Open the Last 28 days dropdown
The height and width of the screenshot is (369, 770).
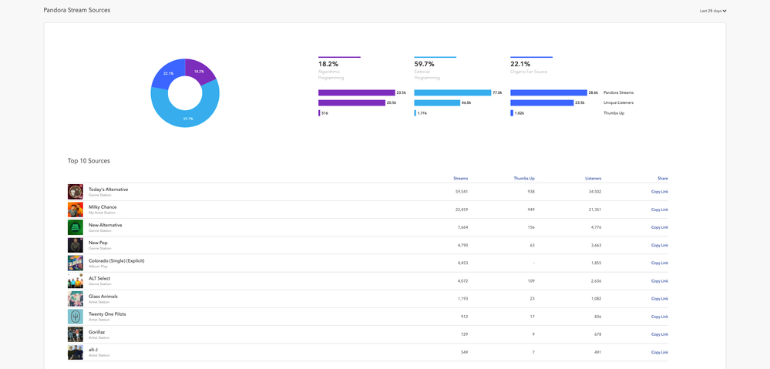[x=713, y=11]
